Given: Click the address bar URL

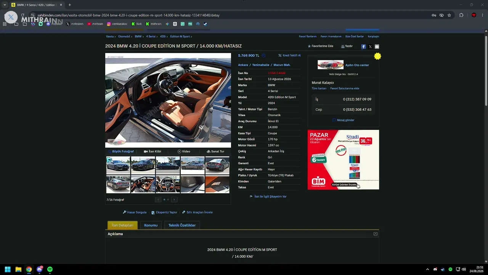Looking at the screenshot, I should [128, 15].
